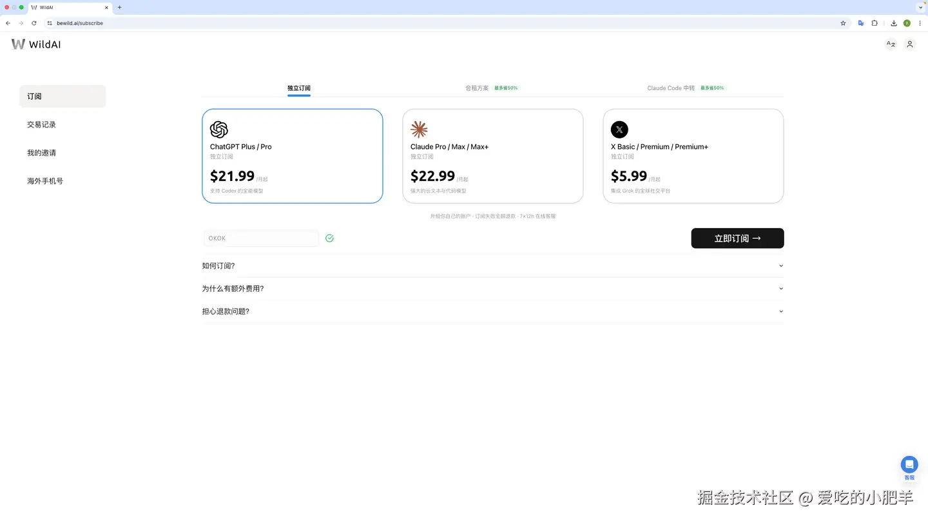
Task: Expand the 为什么有额外费用? question
Action: pos(492,289)
